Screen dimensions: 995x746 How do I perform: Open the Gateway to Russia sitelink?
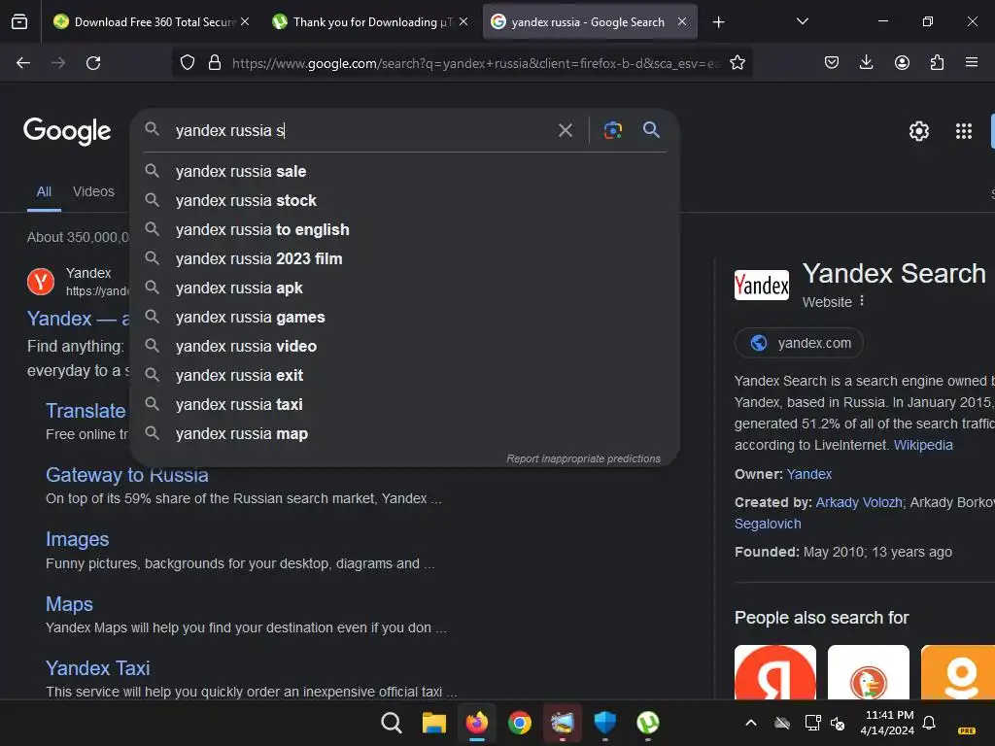127,476
